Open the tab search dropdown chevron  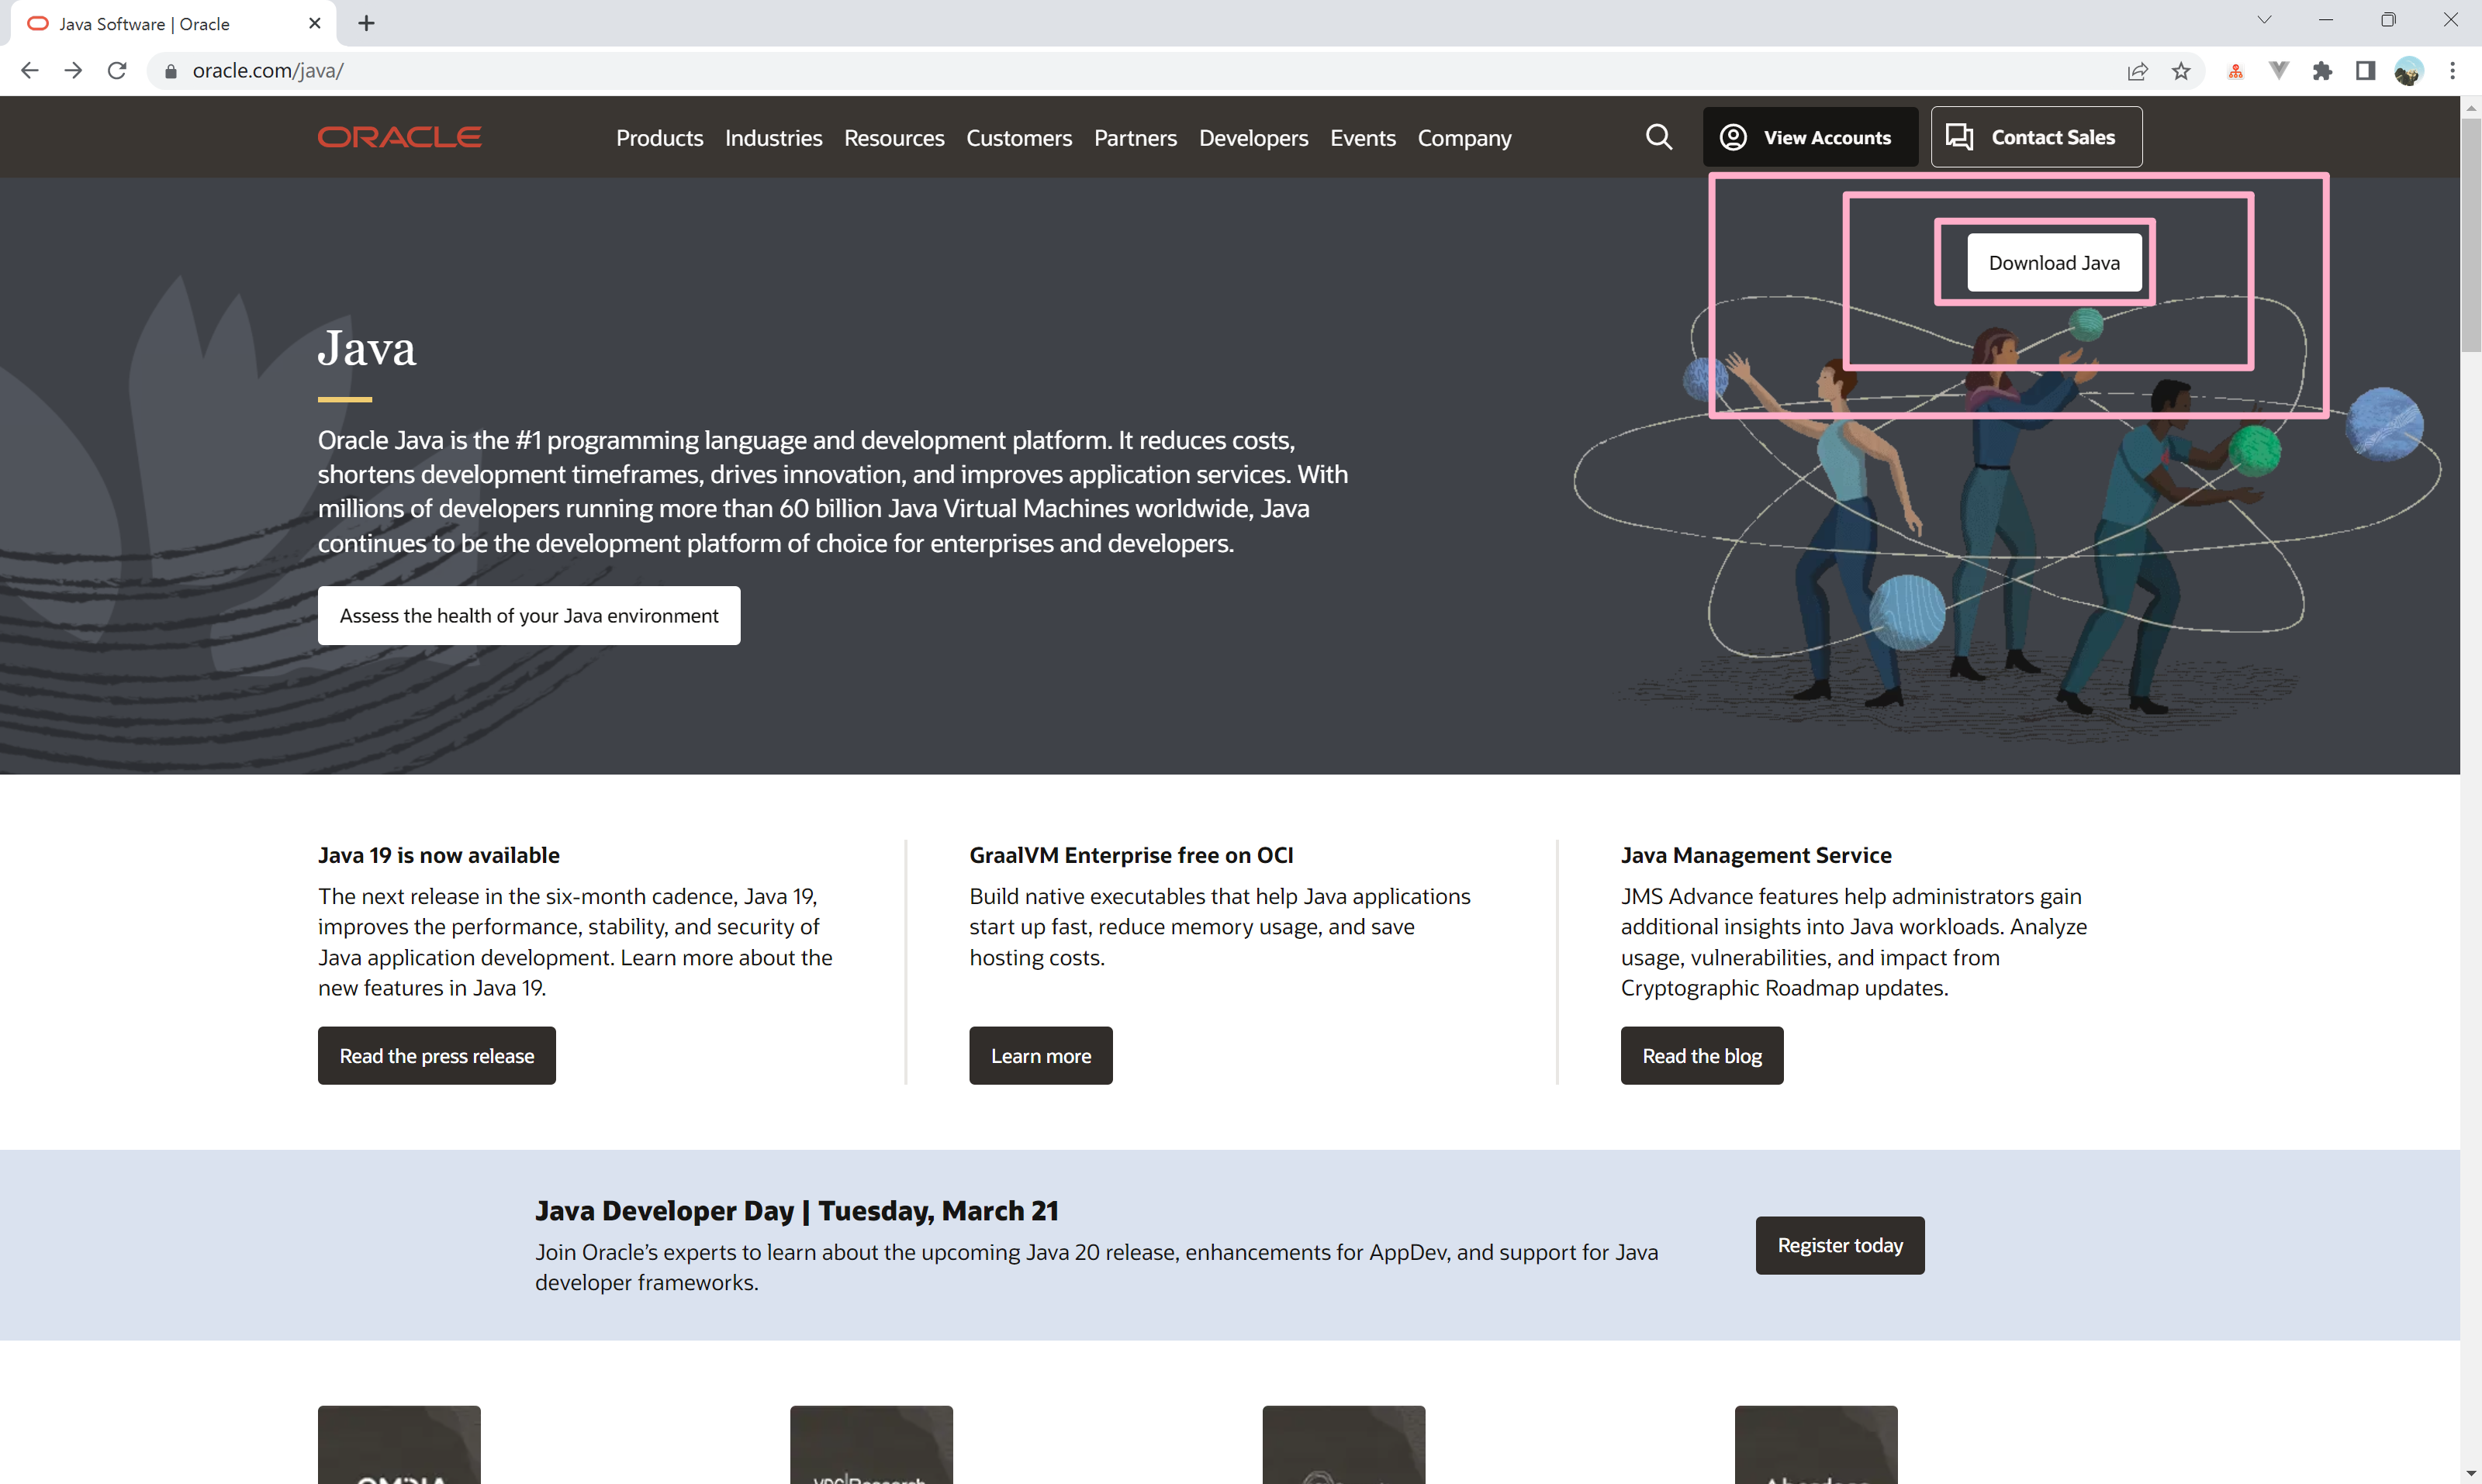2264,20
